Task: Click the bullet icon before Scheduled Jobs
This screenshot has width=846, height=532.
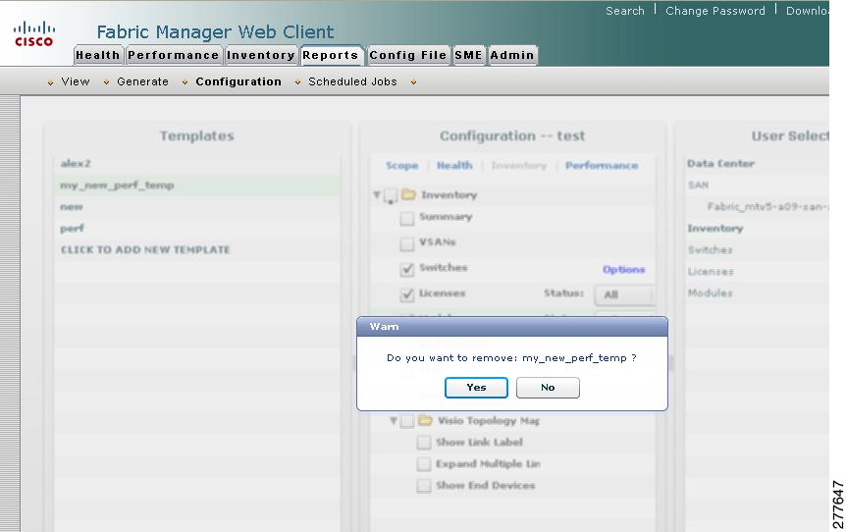Action: pyautogui.click(x=297, y=82)
